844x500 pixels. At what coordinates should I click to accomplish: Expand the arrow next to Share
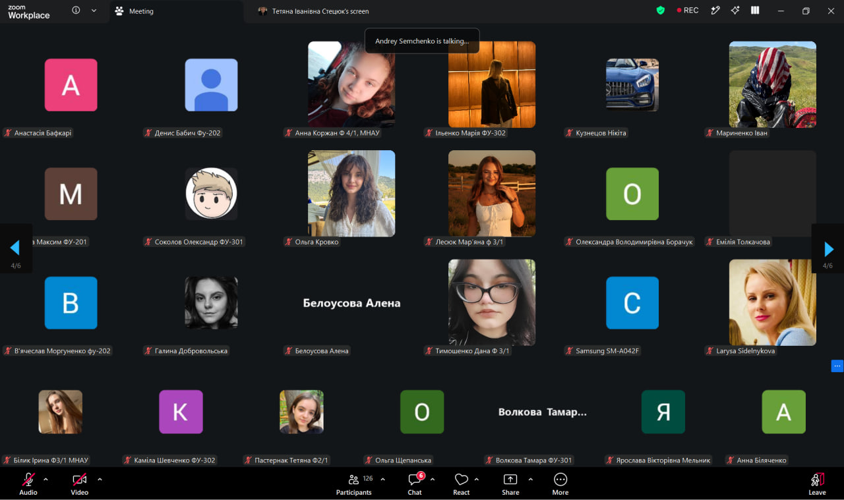point(530,479)
